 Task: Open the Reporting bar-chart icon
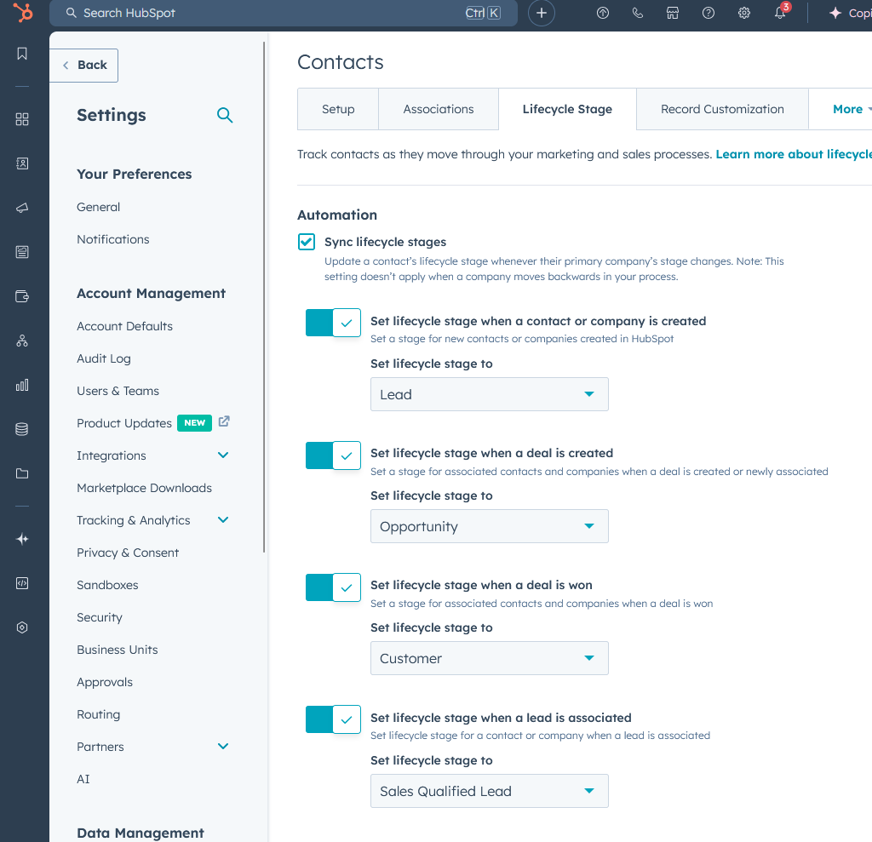22,384
